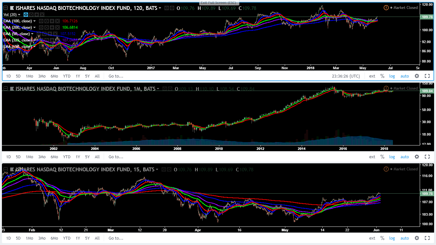The image size is (436, 245).
Task: Remove the EMA (200, close) indicator
Action: pos(57,27)
